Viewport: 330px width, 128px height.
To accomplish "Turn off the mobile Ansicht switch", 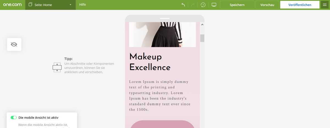I will pyautogui.click(x=13, y=118).
